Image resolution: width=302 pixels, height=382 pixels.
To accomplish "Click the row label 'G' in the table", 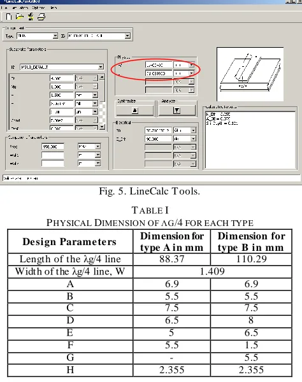I will (x=70, y=357).
